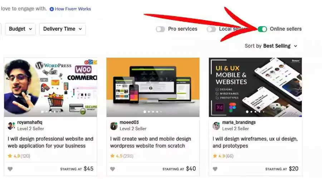Viewport: 322px width, 179px height.
Task: Open royamshafiq's profile avatar
Action: pos(11,126)
